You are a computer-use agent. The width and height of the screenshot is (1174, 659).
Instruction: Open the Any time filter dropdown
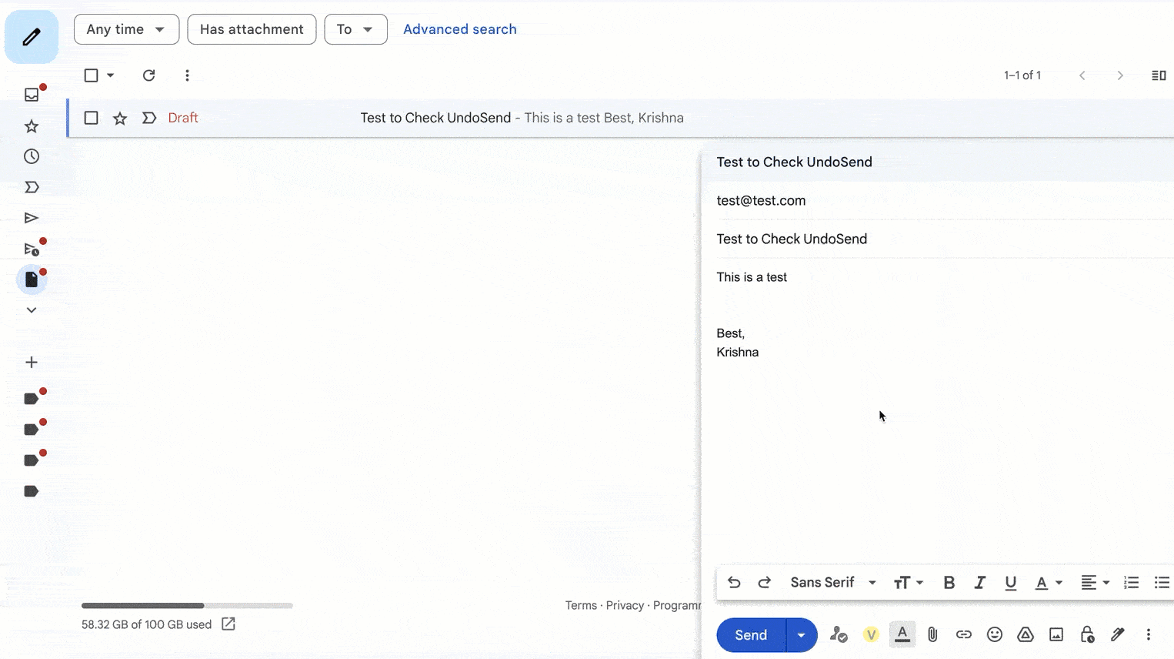(126, 29)
